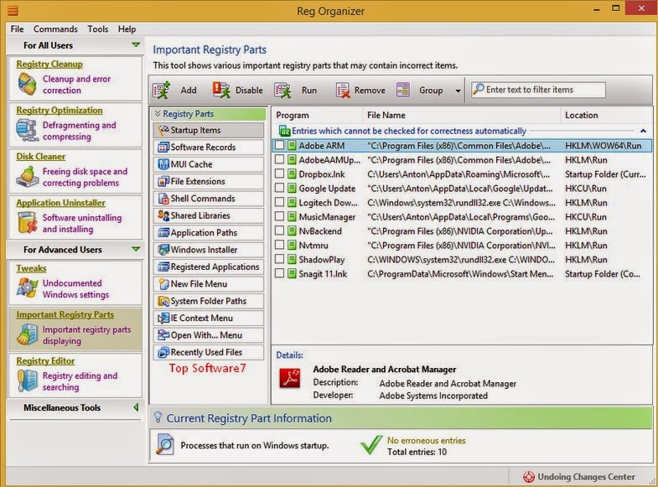The height and width of the screenshot is (487, 658).
Task: Open the Help menu
Action: (127, 29)
